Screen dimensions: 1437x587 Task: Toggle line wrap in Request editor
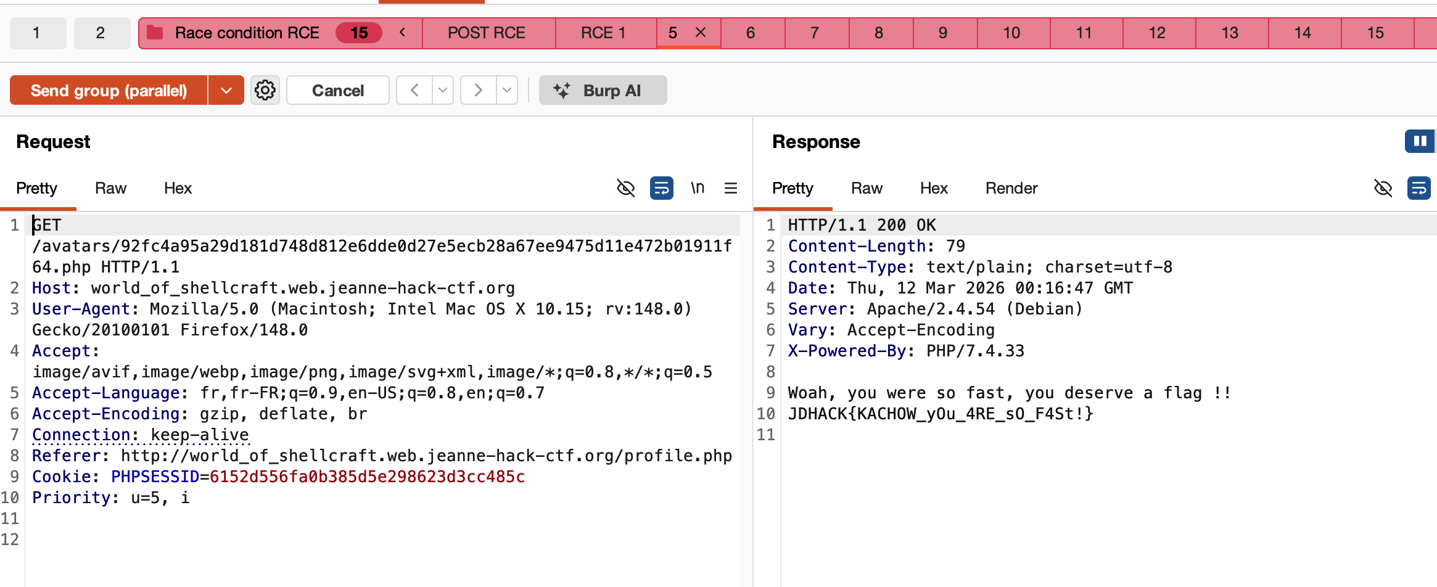661,188
